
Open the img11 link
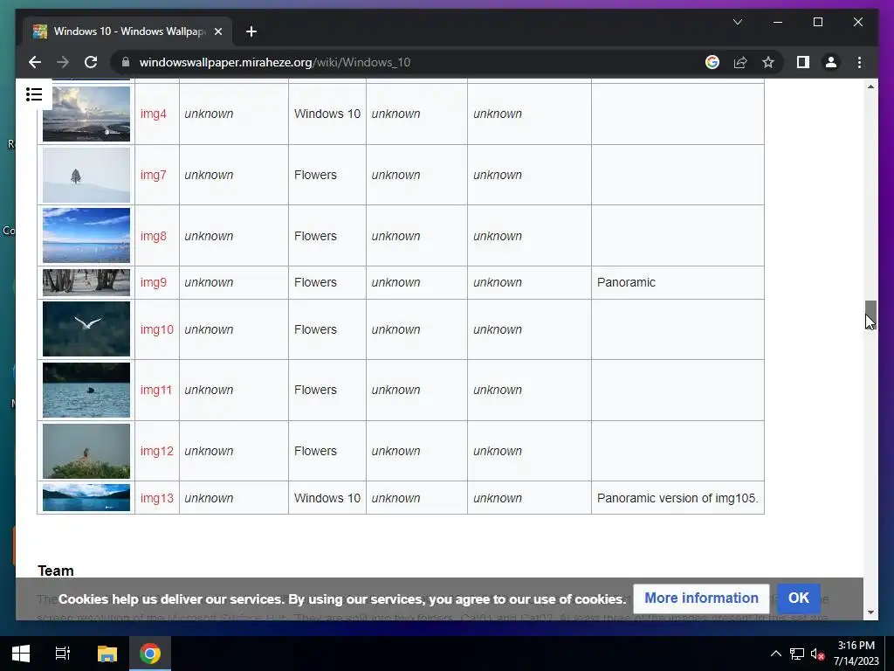156,390
